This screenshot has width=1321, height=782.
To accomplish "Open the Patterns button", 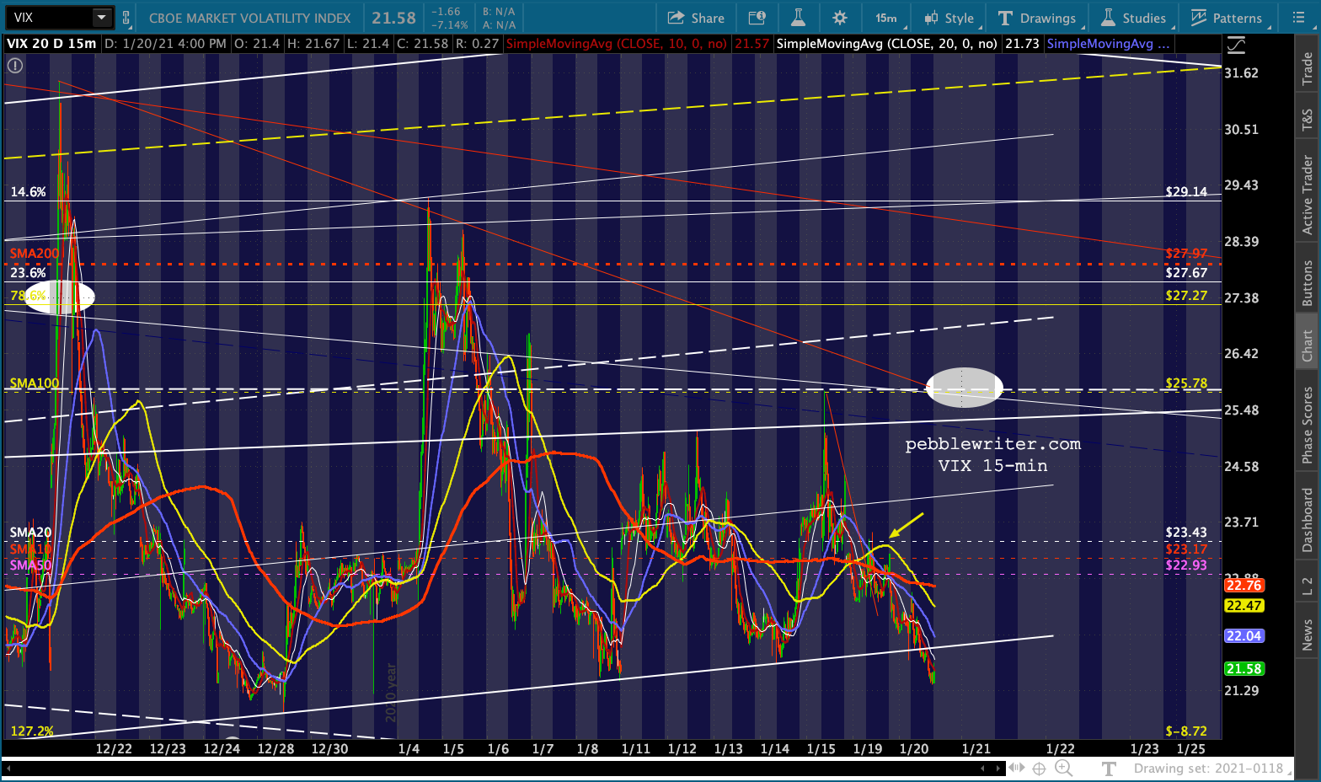I will click(x=1226, y=18).
